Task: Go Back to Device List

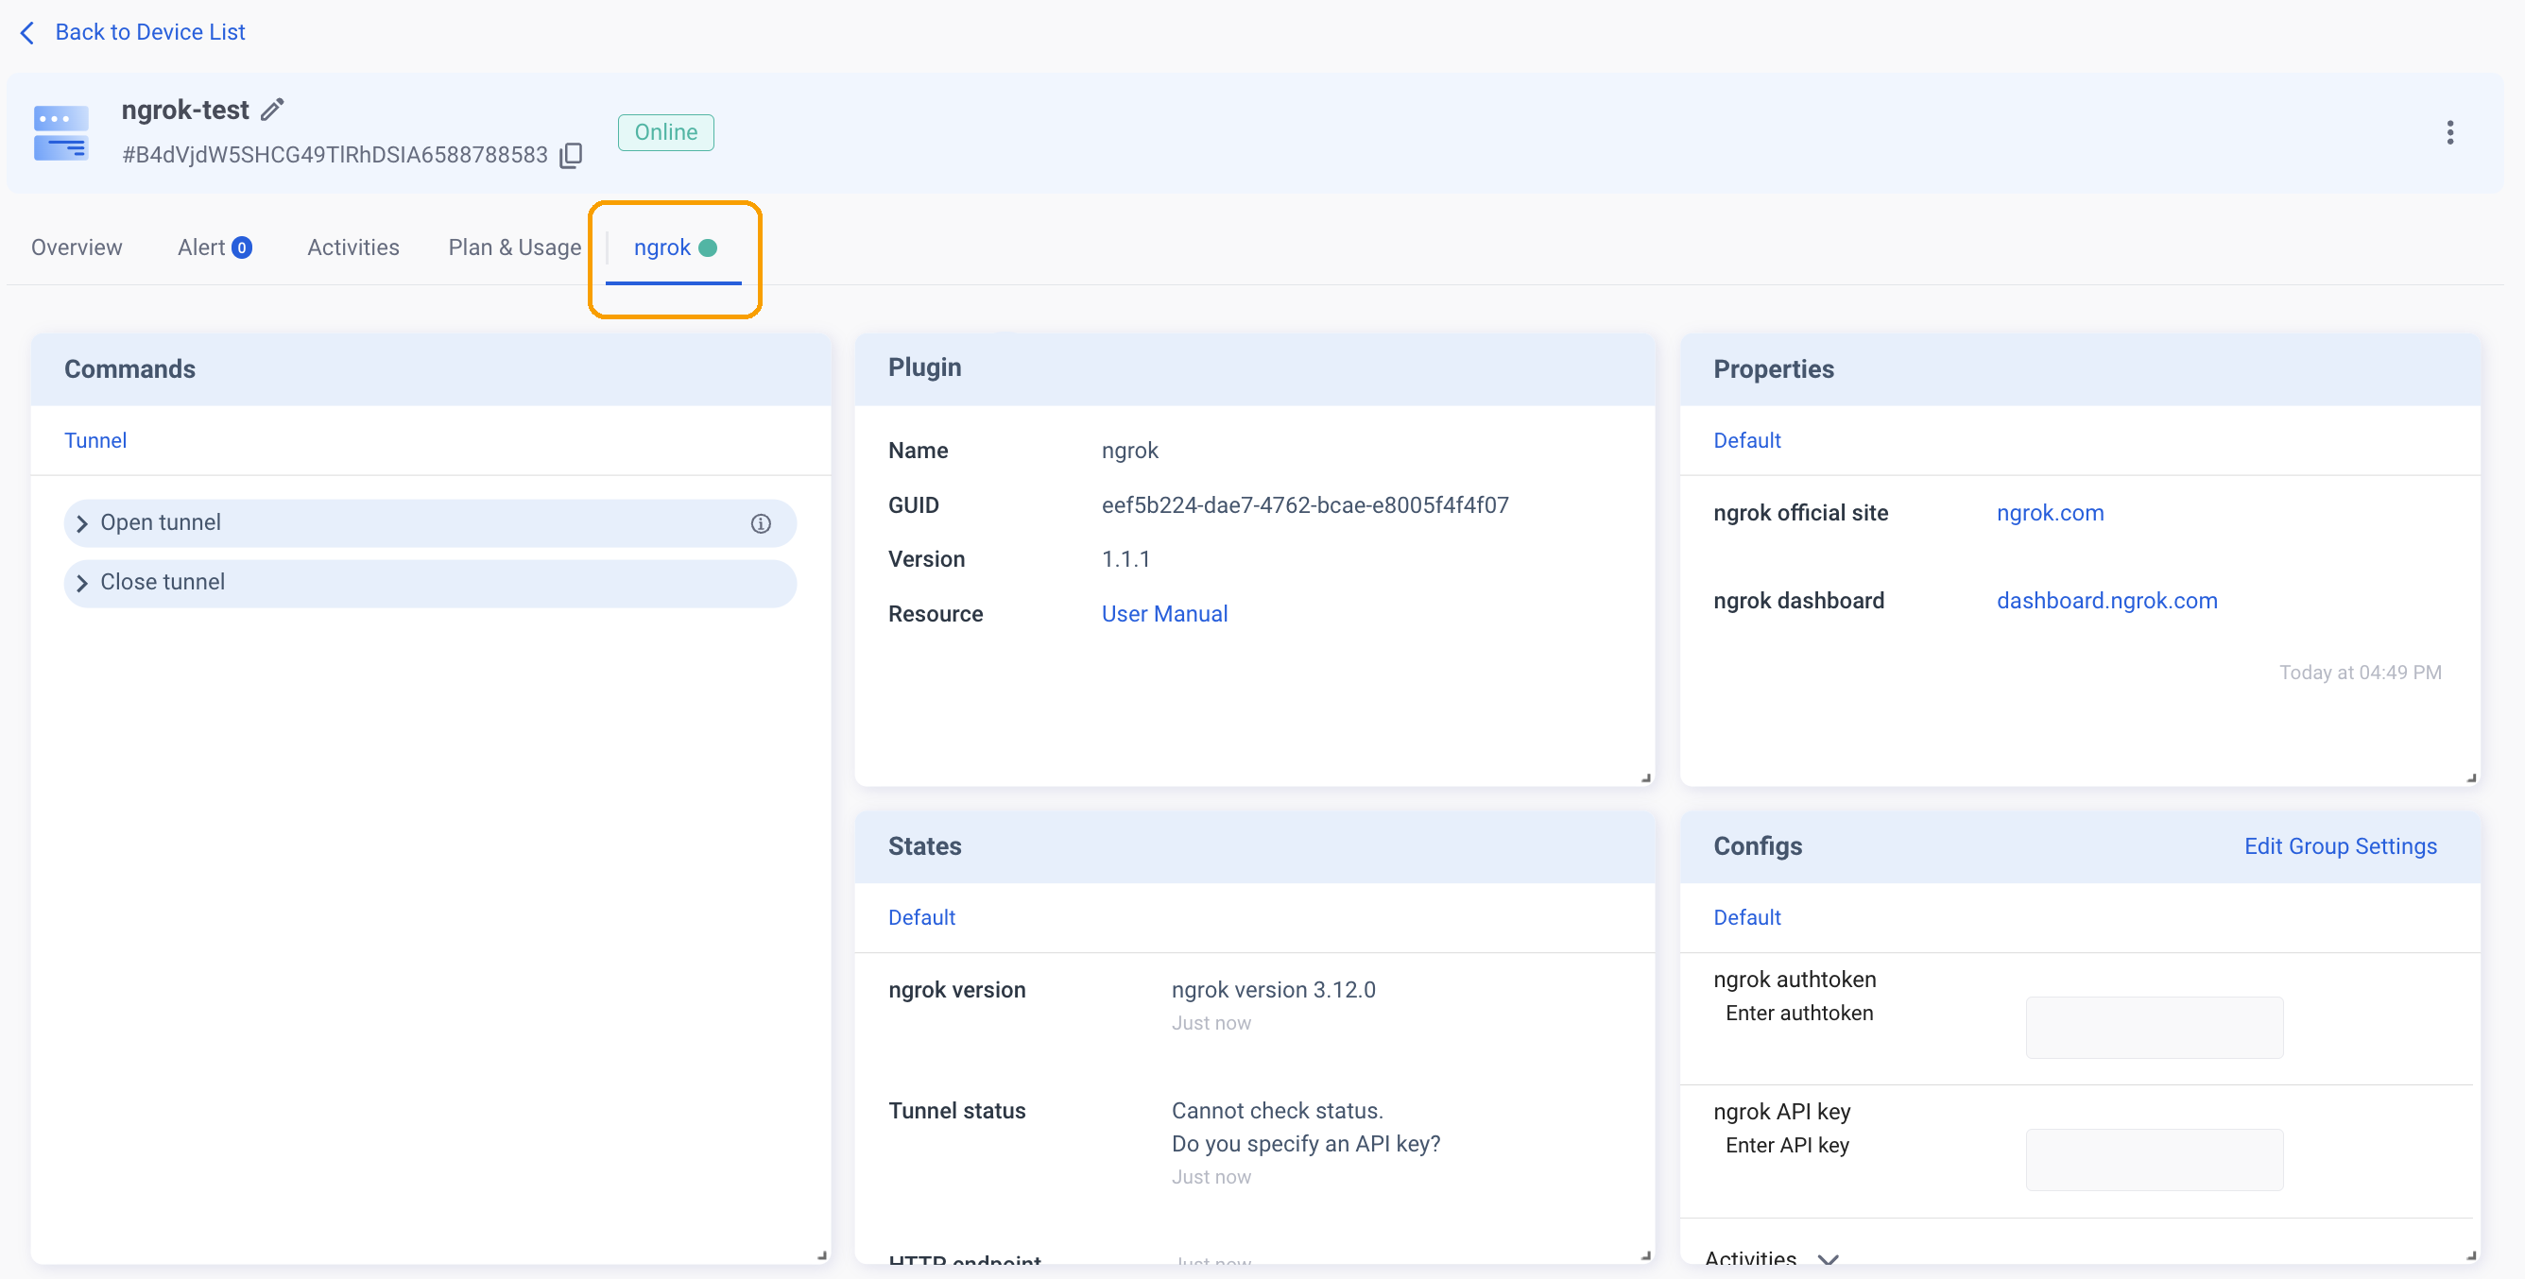Action: point(150,32)
